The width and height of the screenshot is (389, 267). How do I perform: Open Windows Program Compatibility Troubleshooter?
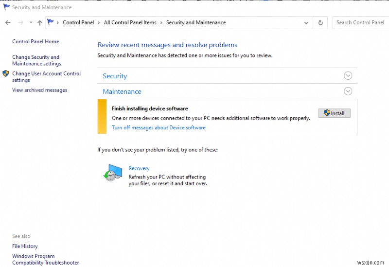coord(45,259)
